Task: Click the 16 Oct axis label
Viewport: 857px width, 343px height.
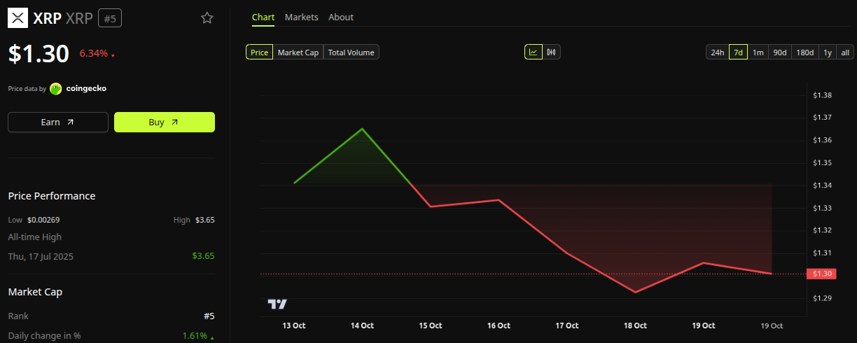Action: pos(499,325)
